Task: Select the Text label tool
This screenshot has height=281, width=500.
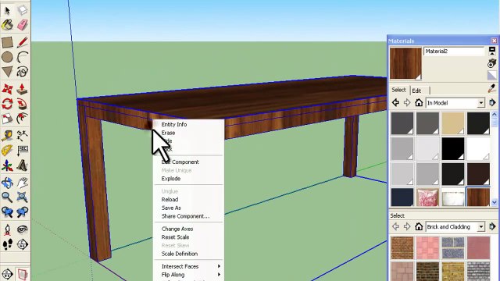Action: pyautogui.click(x=23, y=151)
